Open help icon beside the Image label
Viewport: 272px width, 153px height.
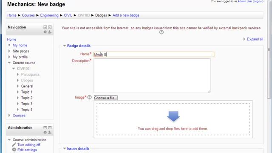pos(89,97)
